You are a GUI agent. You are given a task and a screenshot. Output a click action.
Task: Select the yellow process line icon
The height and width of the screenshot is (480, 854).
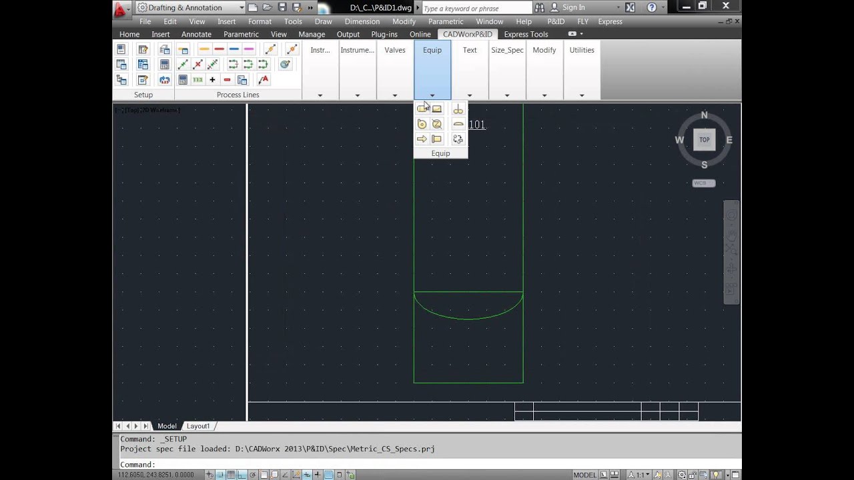pyautogui.click(x=204, y=49)
